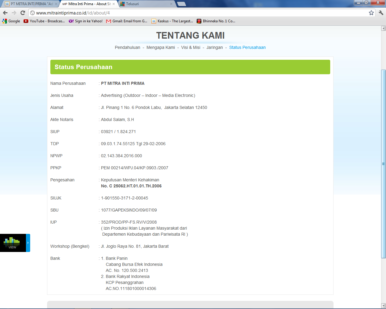Image resolution: width=386 pixels, height=309 pixels.
Task: Click the NPWP value 02.143.384.2016.000
Action: [x=122, y=156]
